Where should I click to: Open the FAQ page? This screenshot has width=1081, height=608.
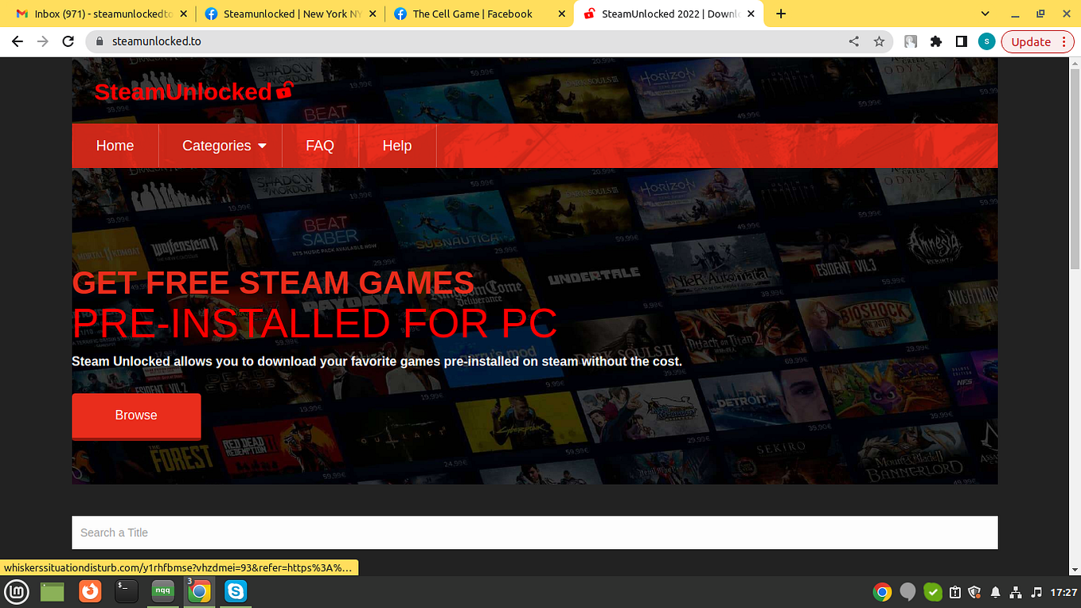(320, 146)
